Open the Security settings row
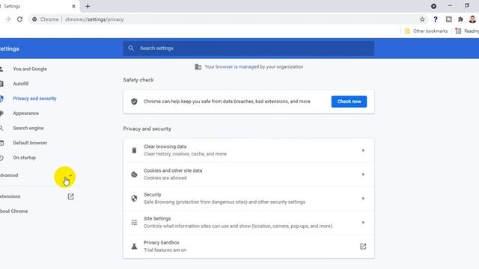The width and height of the screenshot is (479, 269). 248,198
